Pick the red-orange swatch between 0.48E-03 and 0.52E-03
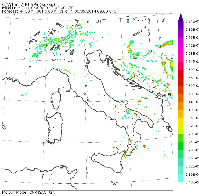This screenshot has width=199, height=196. click(181, 90)
